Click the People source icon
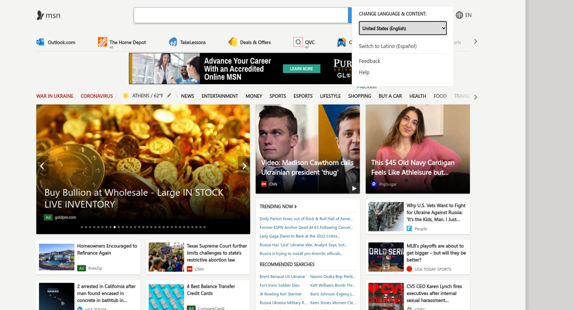This screenshot has width=574, height=310. point(409,229)
